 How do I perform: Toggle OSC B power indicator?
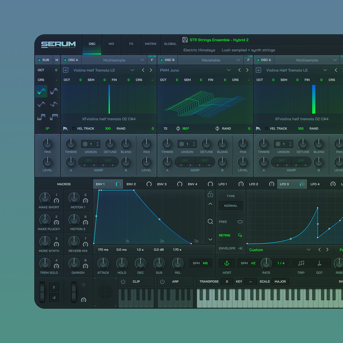pos(162,60)
